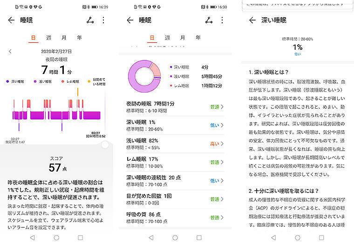
Task: Tap Android recents button on right screen
Action: tap(321, 237)
